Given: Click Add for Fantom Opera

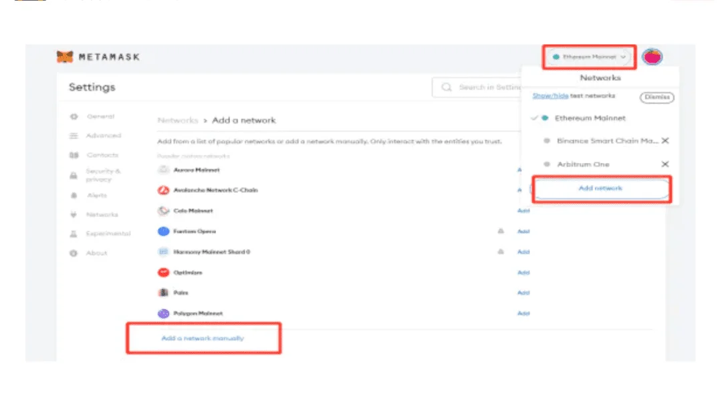Looking at the screenshot, I should tap(523, 231).
